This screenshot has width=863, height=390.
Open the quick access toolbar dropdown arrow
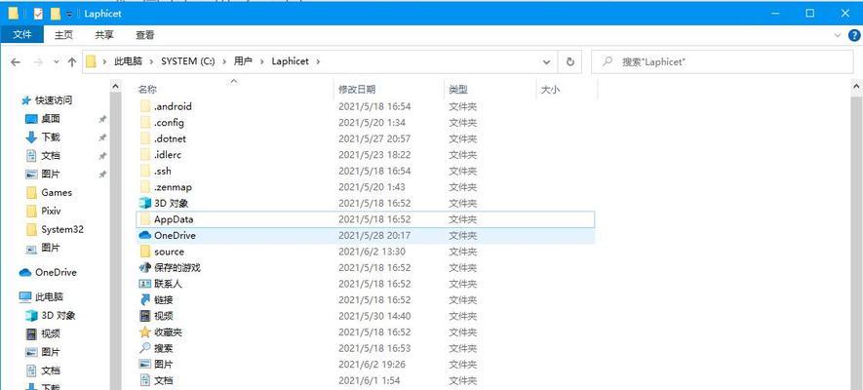tap(69, 15)
